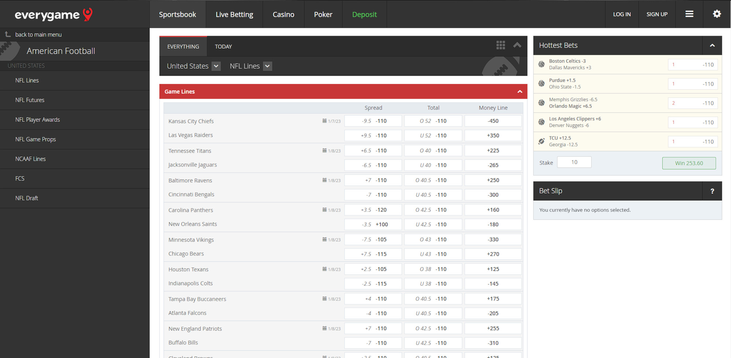Open NFL Player Awards in sidebar

pyautogui.click(x=75, y=120)
